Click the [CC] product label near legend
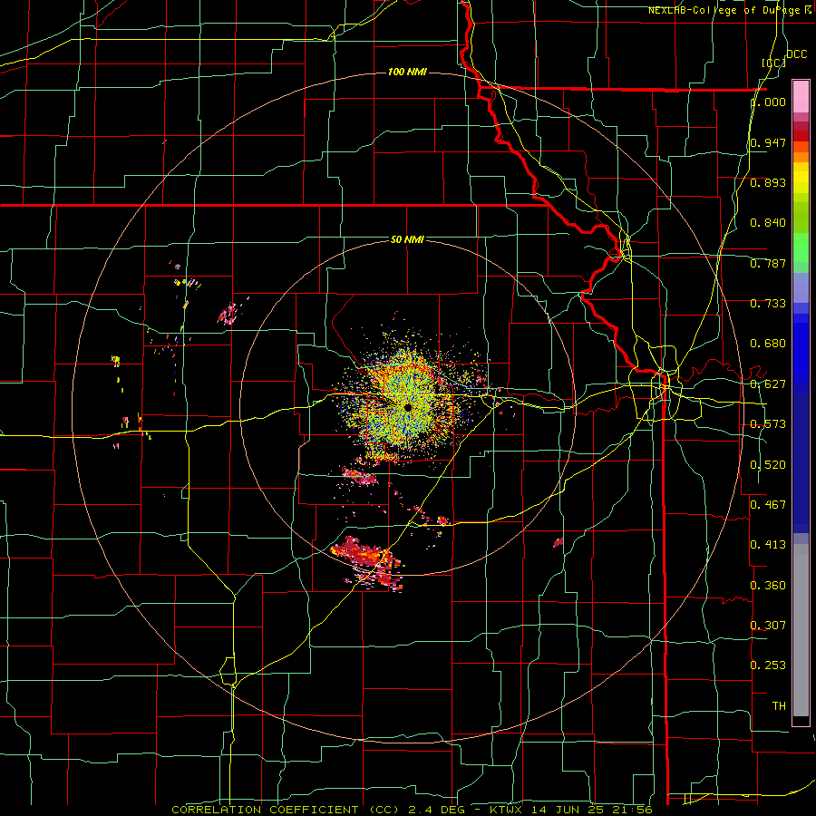The width and height of the screenshot is (816, 816). pyautogui.click(x=774, y=63)
